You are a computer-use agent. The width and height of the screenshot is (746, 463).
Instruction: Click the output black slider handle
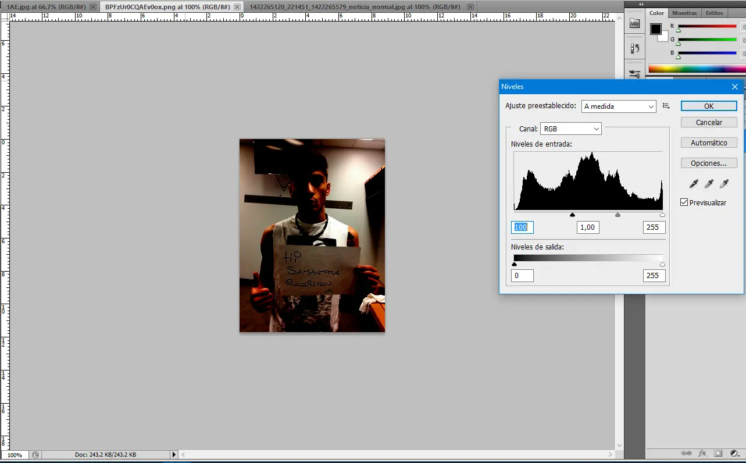514,264
